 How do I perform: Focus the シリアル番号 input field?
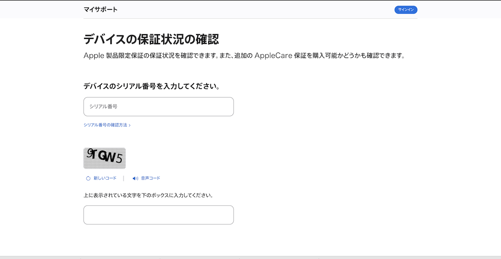[x=159, y=107]
